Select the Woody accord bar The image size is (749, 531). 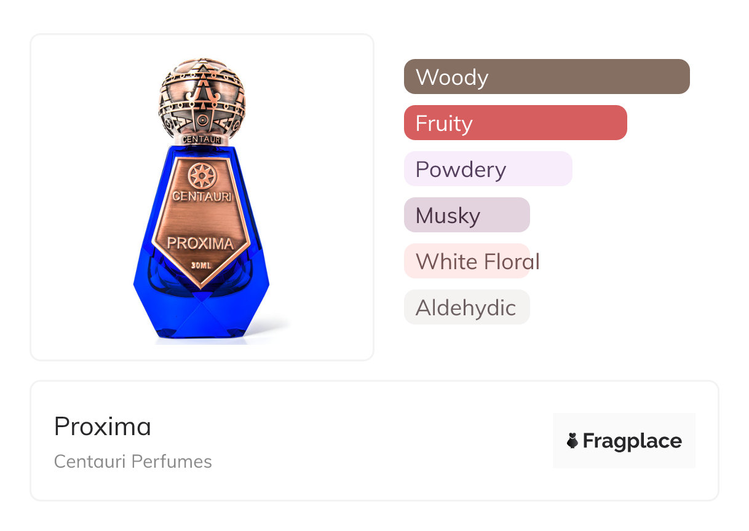(546, 77)
